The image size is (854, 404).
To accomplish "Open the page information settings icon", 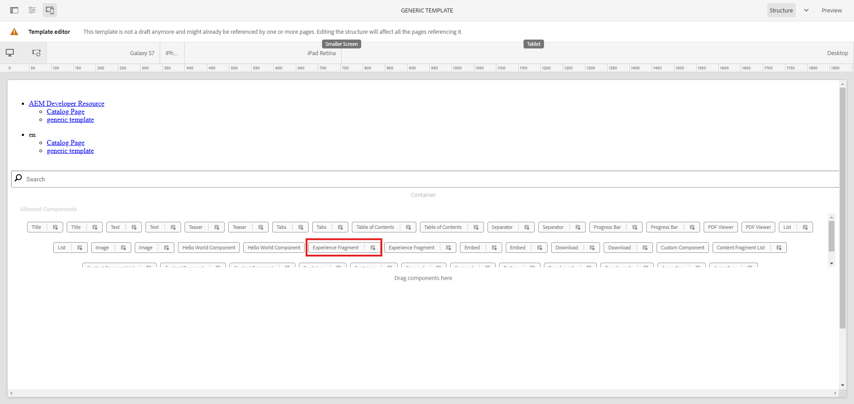I will pyautogui.click(x=32, y=10).
